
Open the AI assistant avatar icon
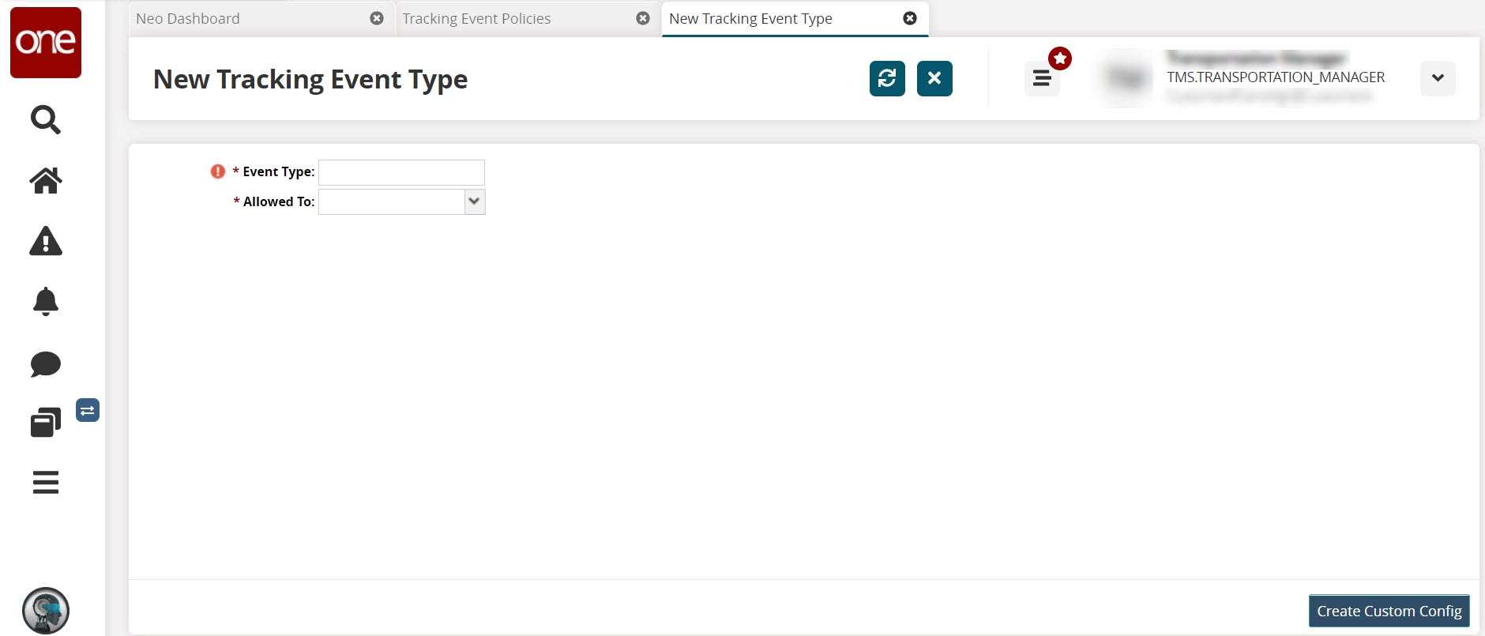46,611
